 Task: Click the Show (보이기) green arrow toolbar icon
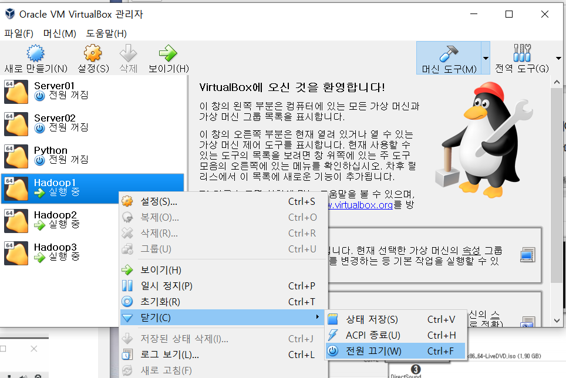click(x=168, y=53)
